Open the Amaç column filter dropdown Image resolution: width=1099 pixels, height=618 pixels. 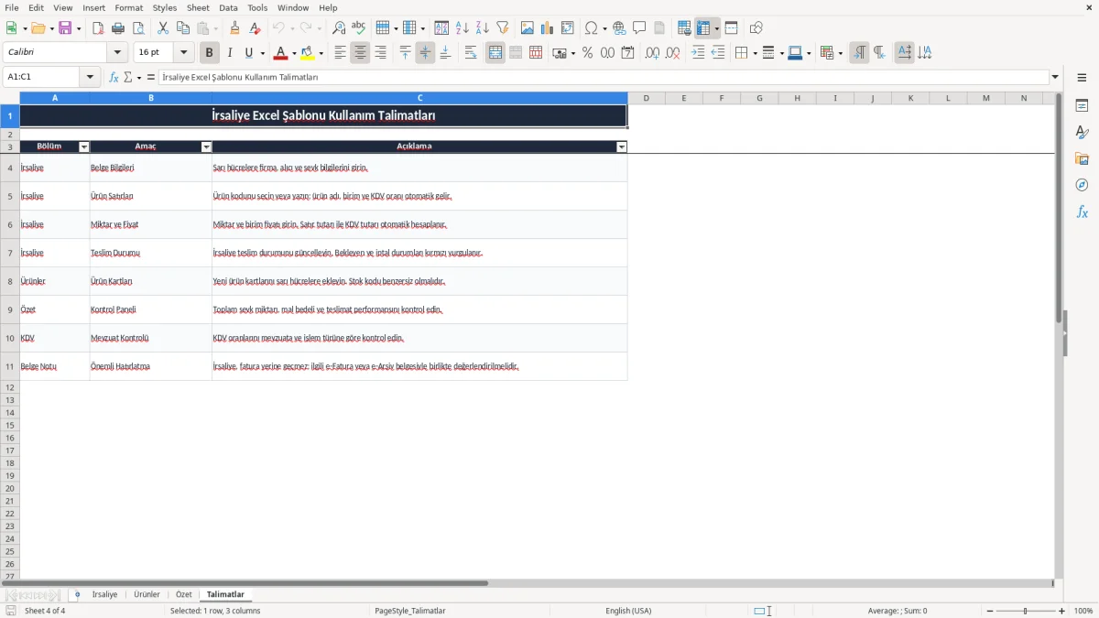tap(206, 146)
